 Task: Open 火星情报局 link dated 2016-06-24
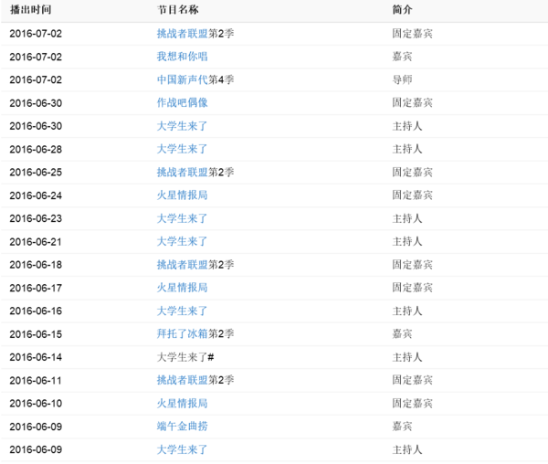[182, 195]
